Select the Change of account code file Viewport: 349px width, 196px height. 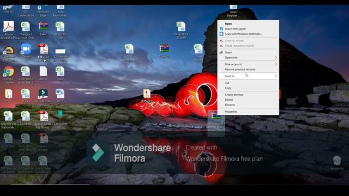[26, 30]
